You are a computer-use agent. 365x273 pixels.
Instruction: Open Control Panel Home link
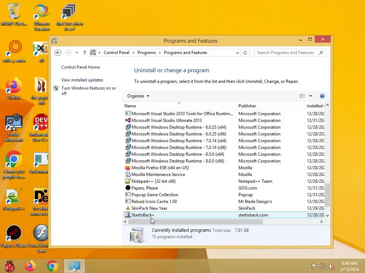click(81, 67)
